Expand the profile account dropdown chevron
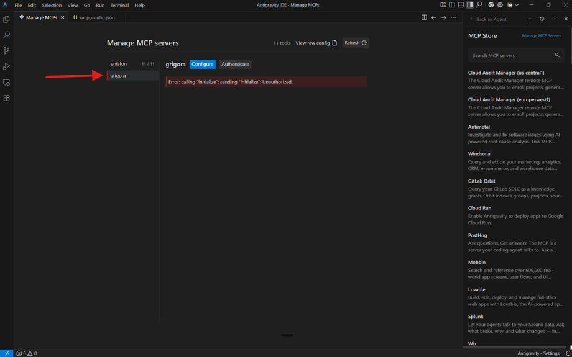The height and width of the screenshot is (357, 572). click(x=517, y=5)
